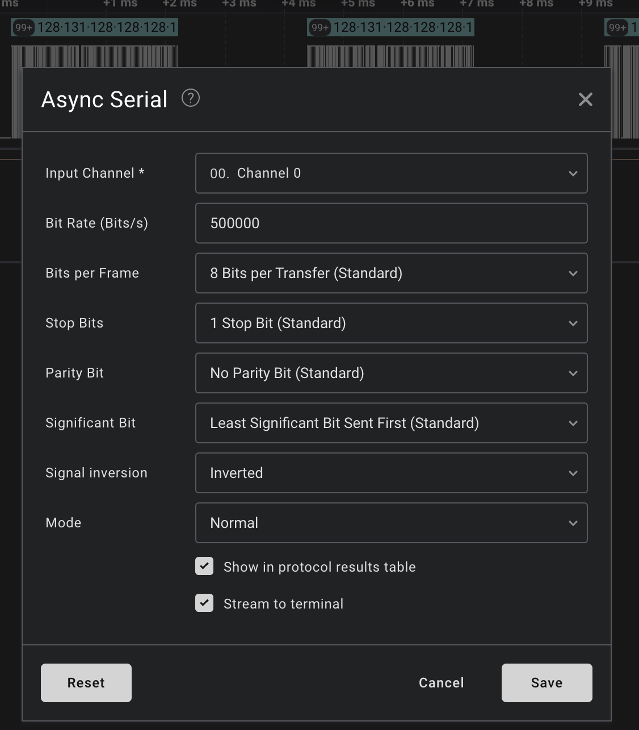Change the Parity Bit selection
This screenshot has height=730, width=639.
click(391, 373)
